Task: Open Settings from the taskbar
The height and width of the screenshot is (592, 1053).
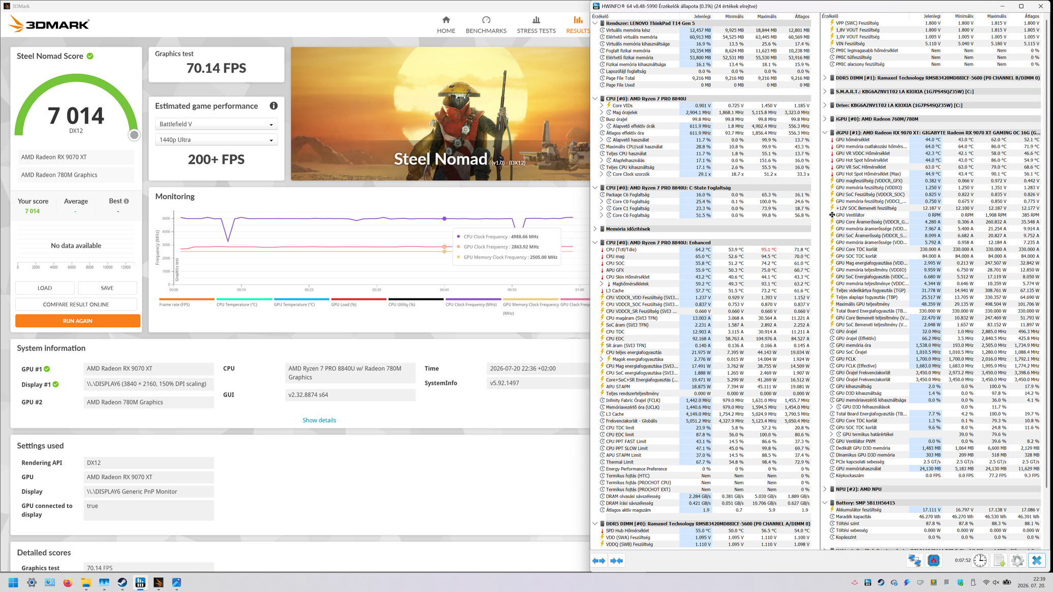Action: [32, 582]
